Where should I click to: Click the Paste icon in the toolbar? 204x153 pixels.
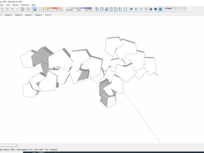[2, 9]
